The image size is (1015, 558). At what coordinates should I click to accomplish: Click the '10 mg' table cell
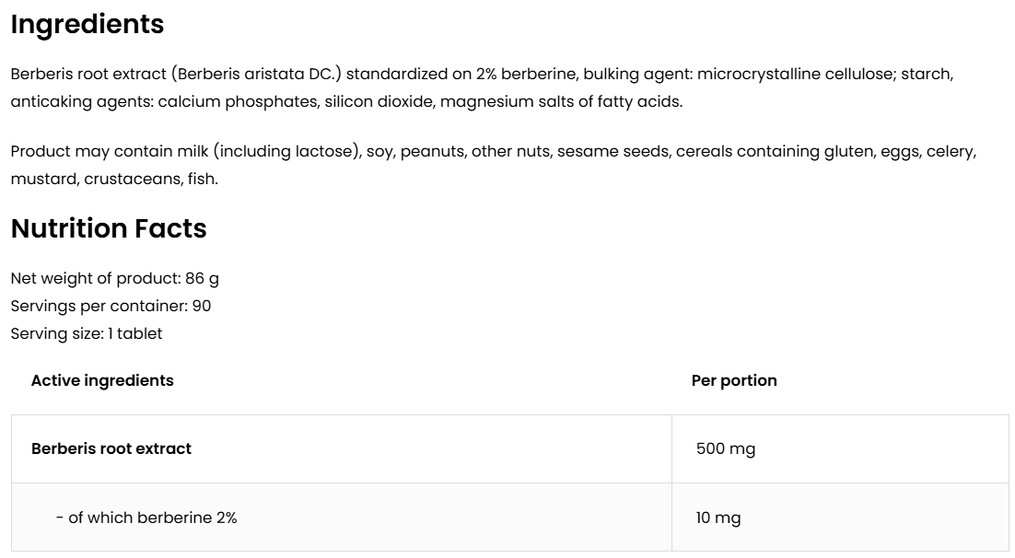pyautogui.click(x=718, y=517)
